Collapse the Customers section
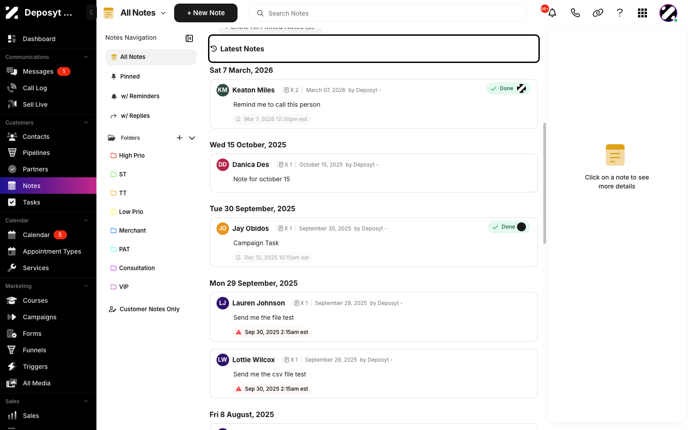 tap(86, 123)
